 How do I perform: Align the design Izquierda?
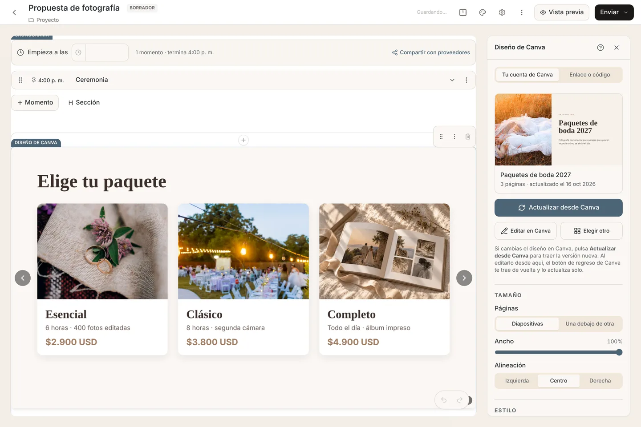[x=517, y=381]
